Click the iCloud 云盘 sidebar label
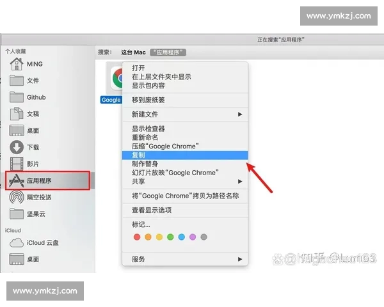The height and width of the screenshot is (307, 384). click(43, 242)
